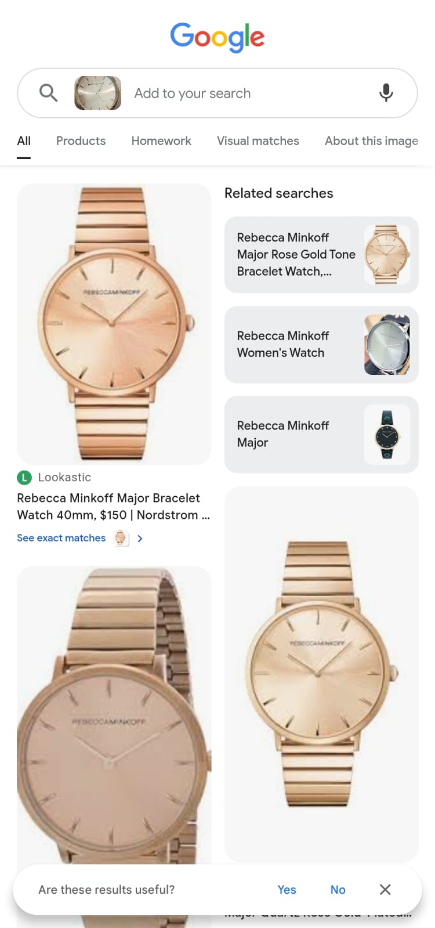
Task: Open Rebecca Minkoff Major Rose Gold Tone related search
Action: (x=321, y=255)
